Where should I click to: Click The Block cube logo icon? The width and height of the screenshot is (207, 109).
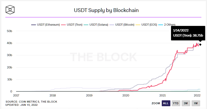click(10, 10)
